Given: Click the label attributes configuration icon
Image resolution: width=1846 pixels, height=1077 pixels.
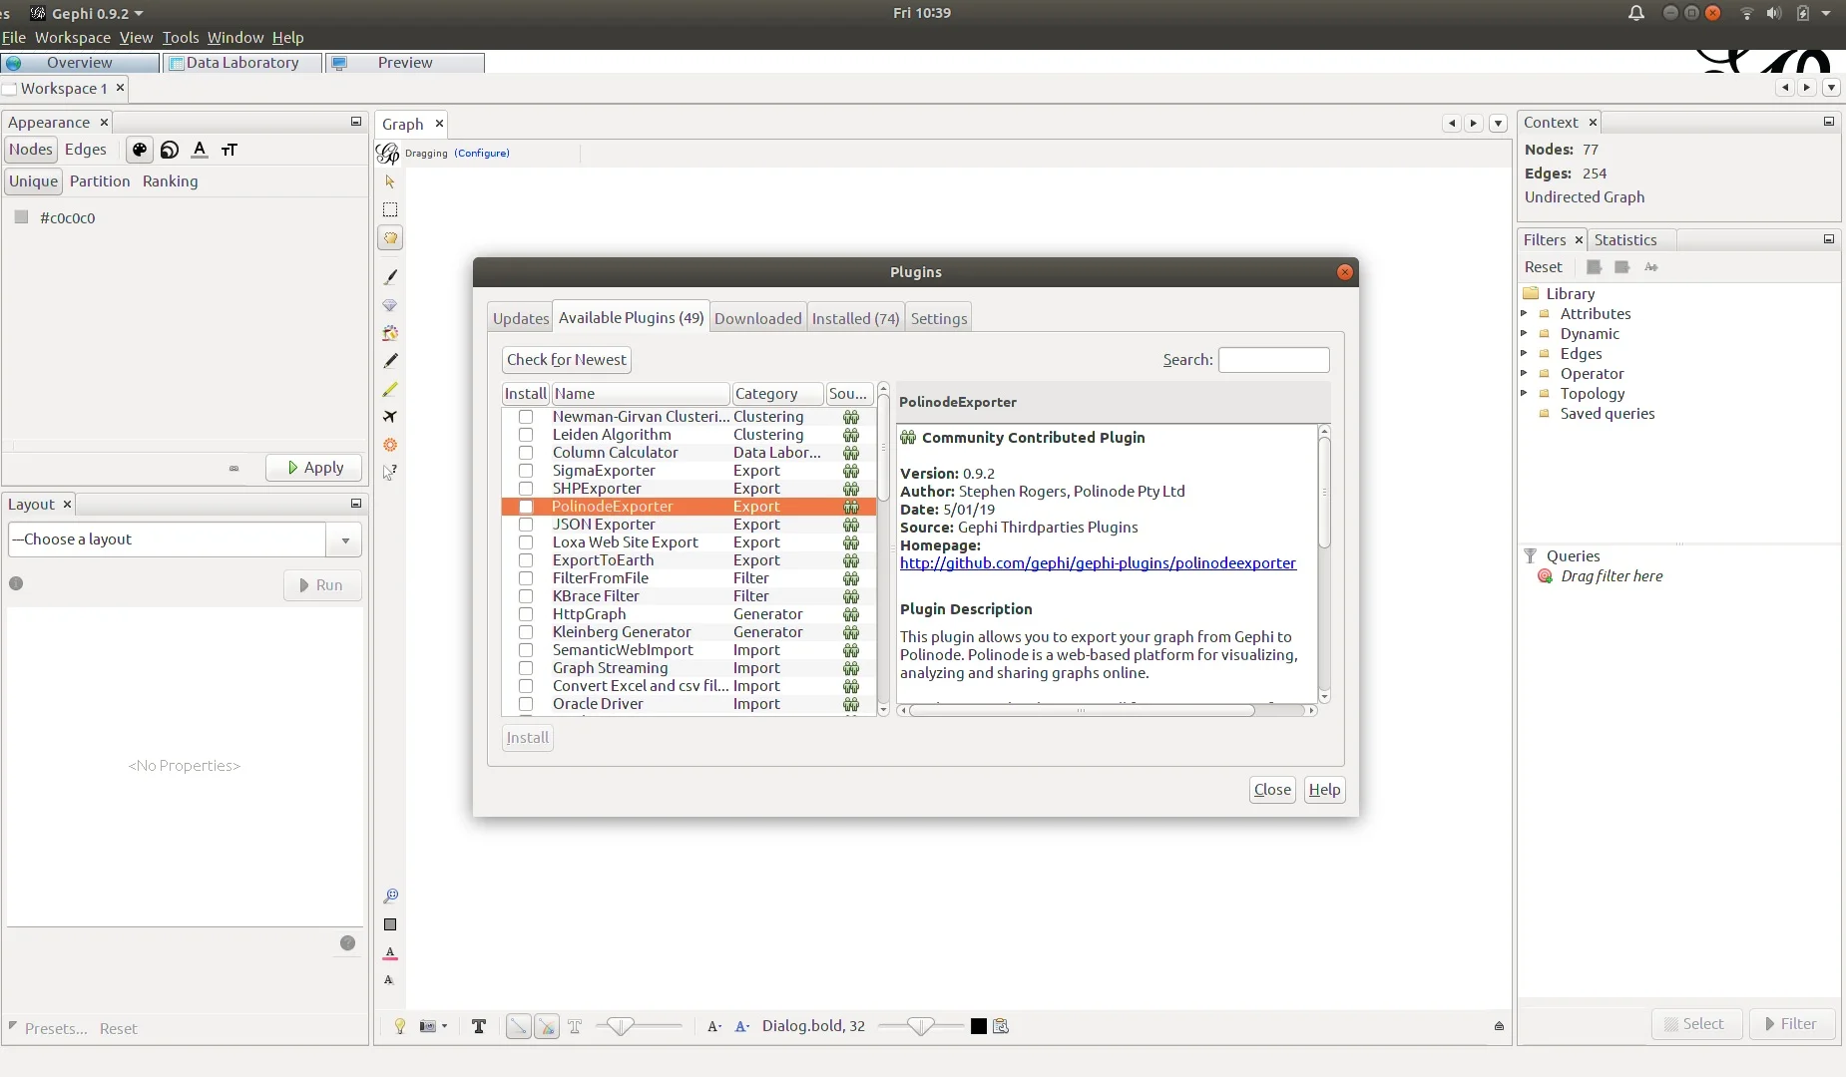Looking at the screenshot, I should 1001,1026.
